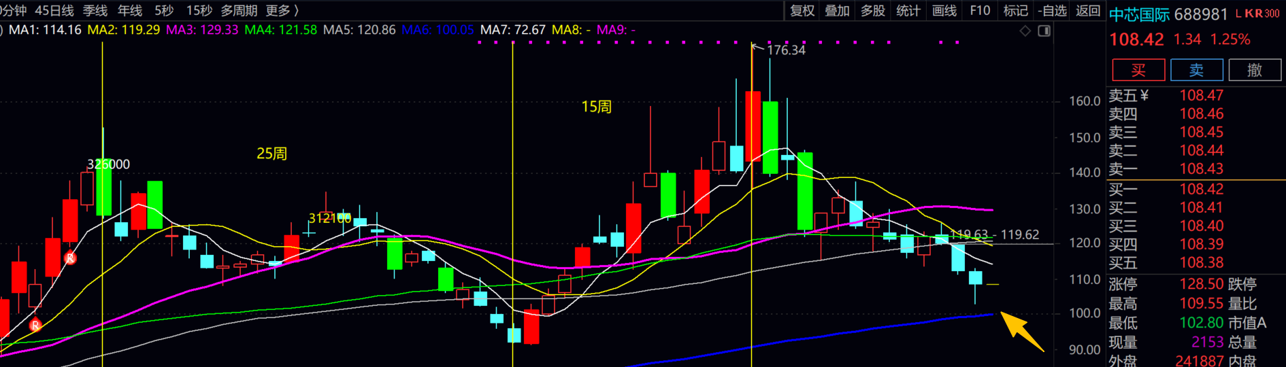Click the 15周 chart annotation
Image resolution: width=1286 pixels, height=367 pixels.
(x=596, y=107)
